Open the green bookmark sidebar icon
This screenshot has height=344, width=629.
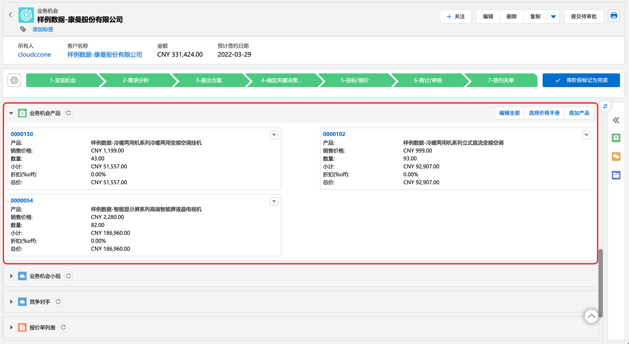pyautogui.click(x=616, y=138)
